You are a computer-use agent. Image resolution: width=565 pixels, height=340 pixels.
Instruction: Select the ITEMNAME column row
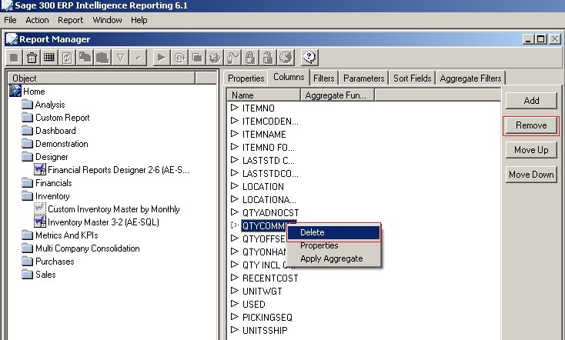pyautogui.click(x=264, y=135)
